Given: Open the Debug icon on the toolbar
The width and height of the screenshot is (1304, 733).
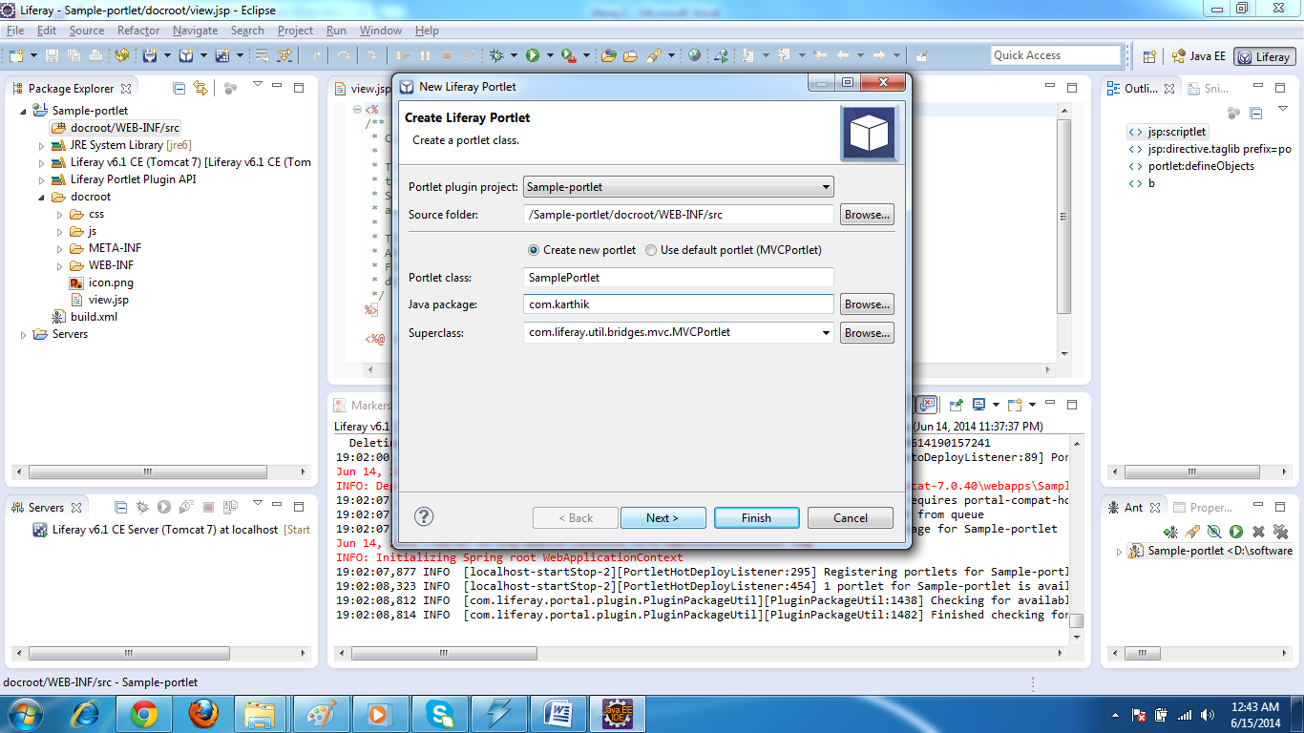Looking at the screenshot, I should click(497, 55).
